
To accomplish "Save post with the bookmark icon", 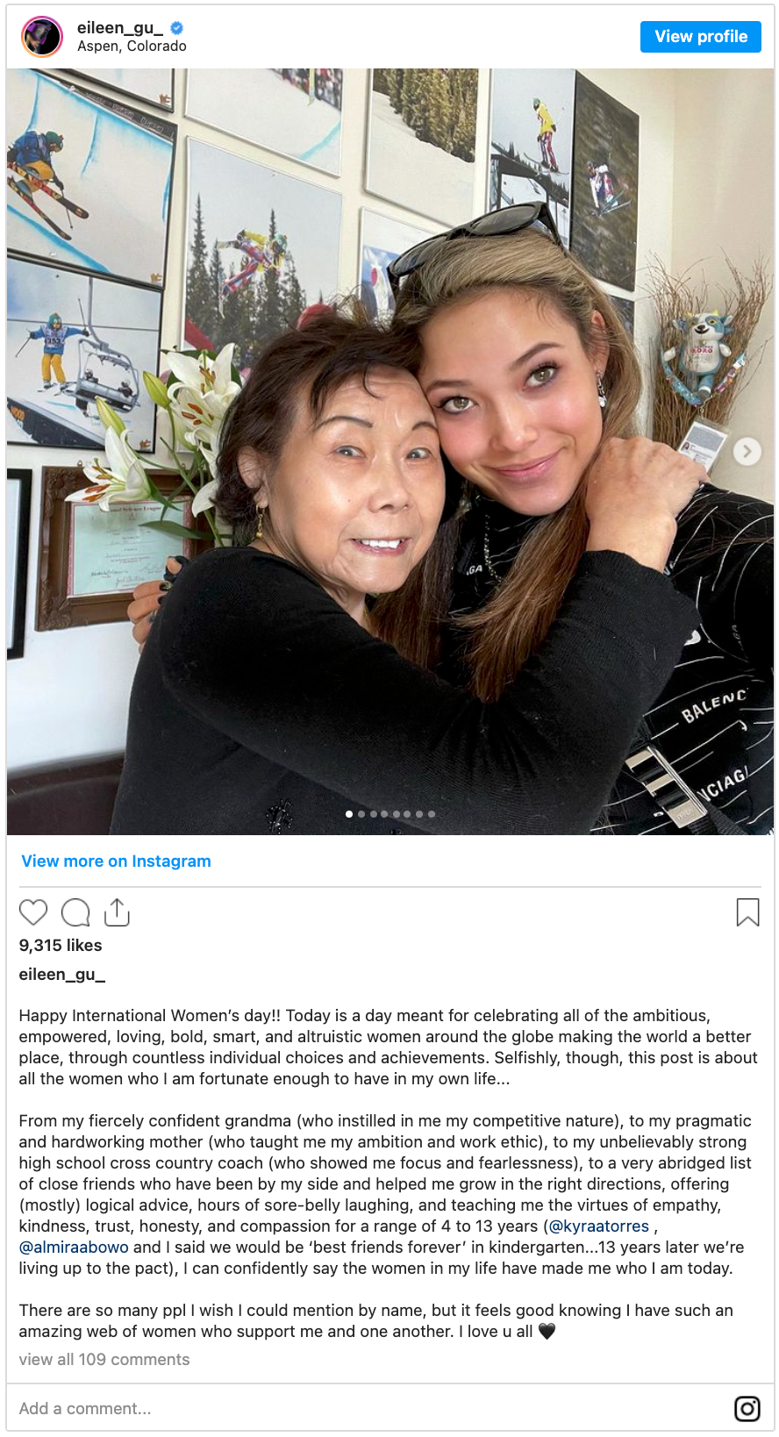I will coord(747,912).
